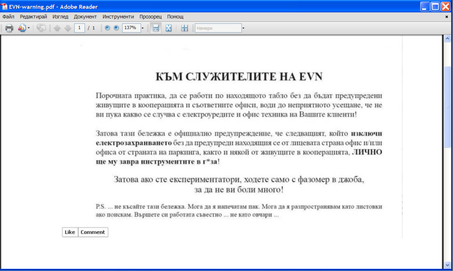Click the Print icon in toolbar
This screenshot has height=271, width=453.
9,28
